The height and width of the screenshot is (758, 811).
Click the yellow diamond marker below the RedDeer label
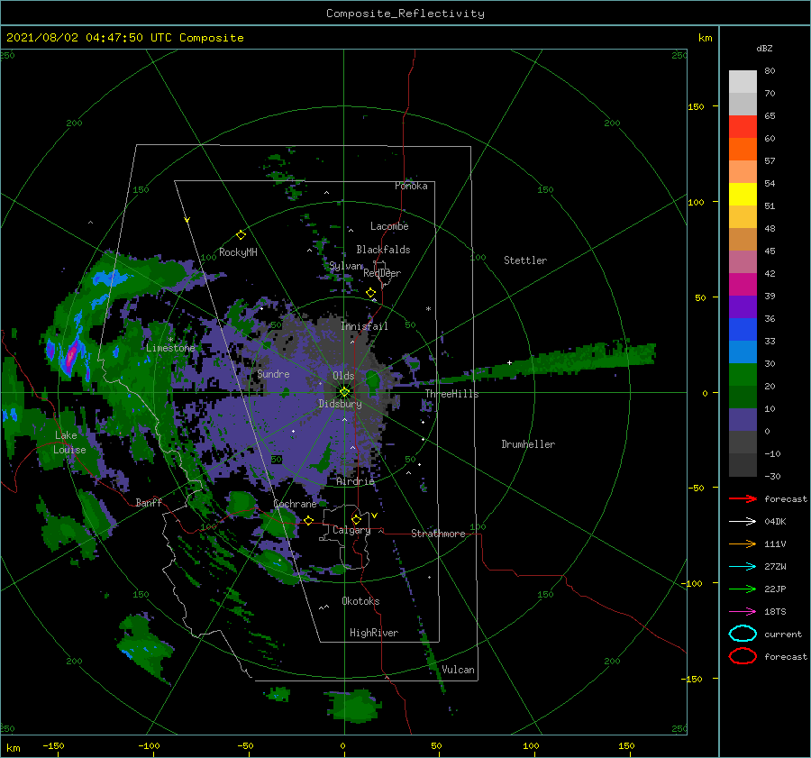coord(370,293)
